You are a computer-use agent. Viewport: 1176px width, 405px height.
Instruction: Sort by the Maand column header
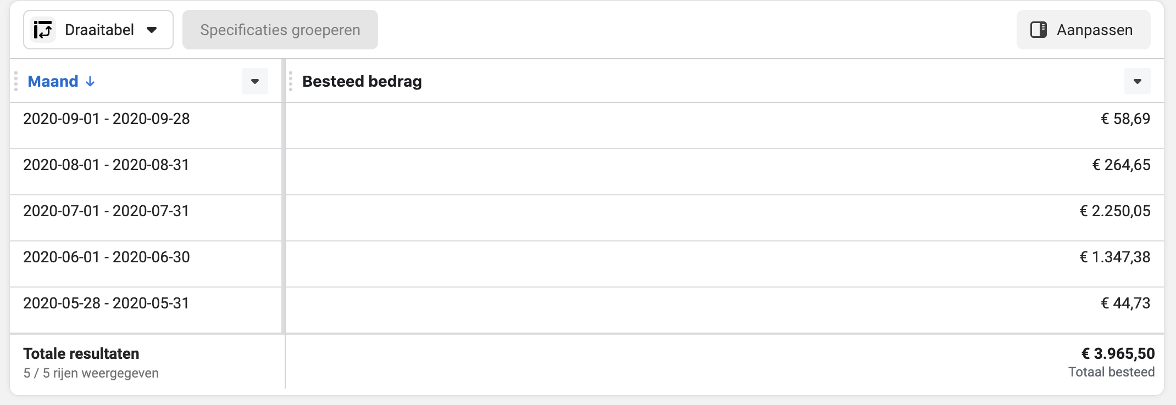click(x=53, y=81)
